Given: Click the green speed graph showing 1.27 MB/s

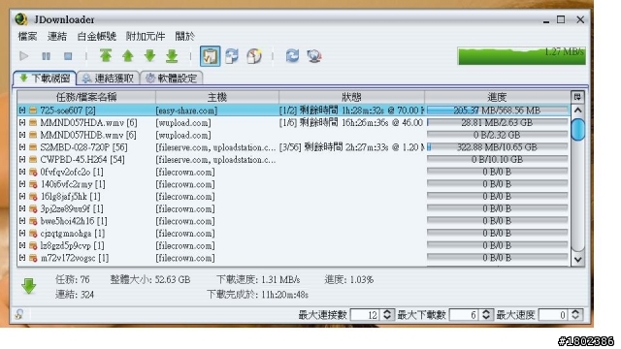Looking at the screenshot, I should pyautogui.click(x=521, y=56).
